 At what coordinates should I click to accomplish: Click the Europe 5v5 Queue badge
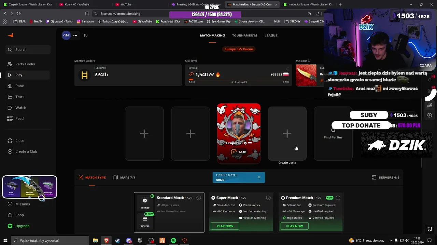point(239,49)
